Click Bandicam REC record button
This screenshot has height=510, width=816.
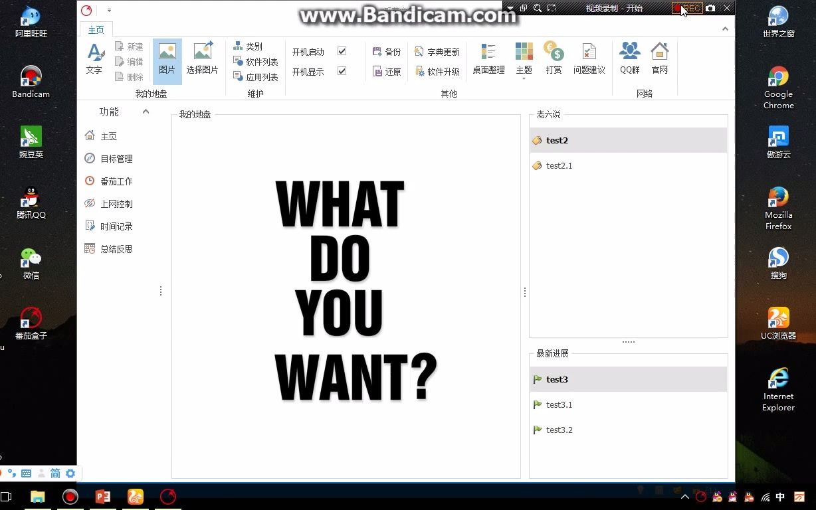point(687,8)
